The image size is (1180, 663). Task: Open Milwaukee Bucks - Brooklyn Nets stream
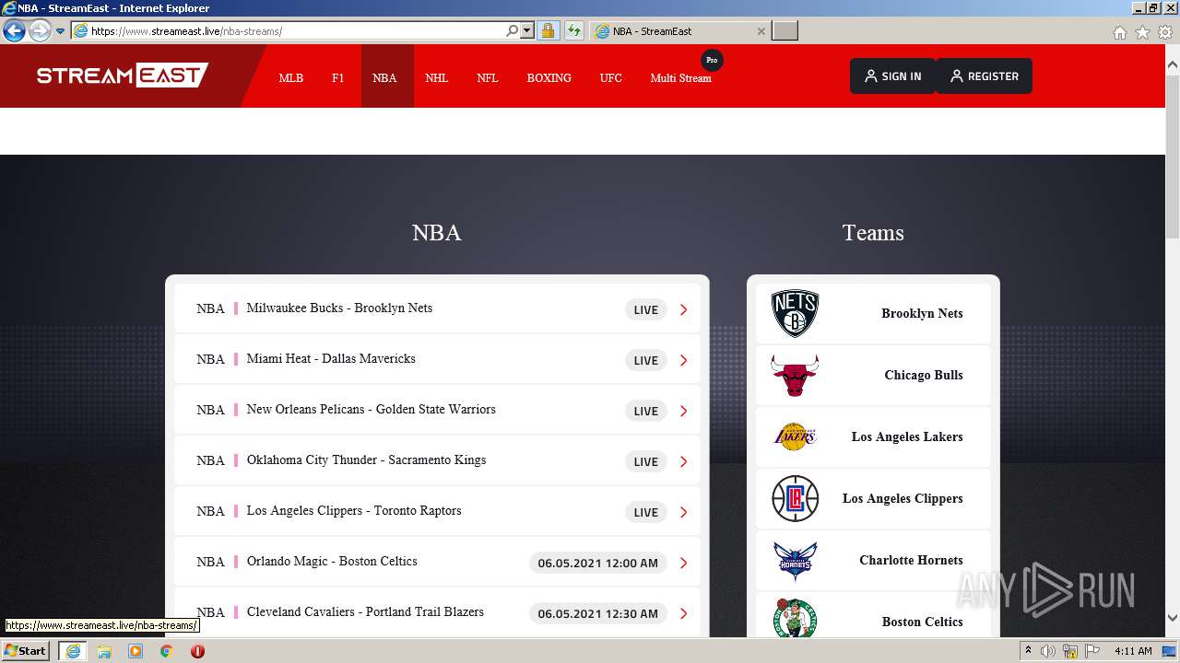[x=437, y=308]
